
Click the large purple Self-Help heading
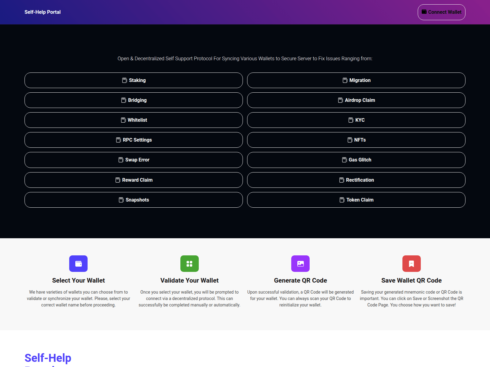(48, 358)
